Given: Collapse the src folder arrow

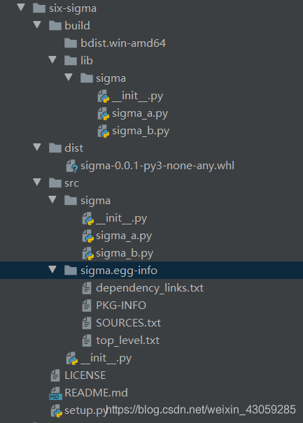Looking at the screenshot, I should [x=37, y=182].
